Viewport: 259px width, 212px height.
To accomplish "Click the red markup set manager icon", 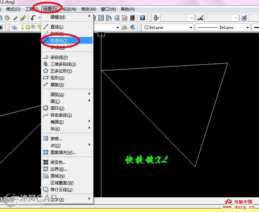I will (124, 18).
